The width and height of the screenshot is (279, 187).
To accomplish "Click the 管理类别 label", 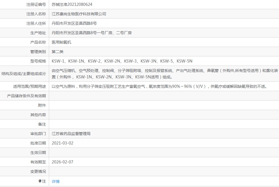I will (38, 52).
